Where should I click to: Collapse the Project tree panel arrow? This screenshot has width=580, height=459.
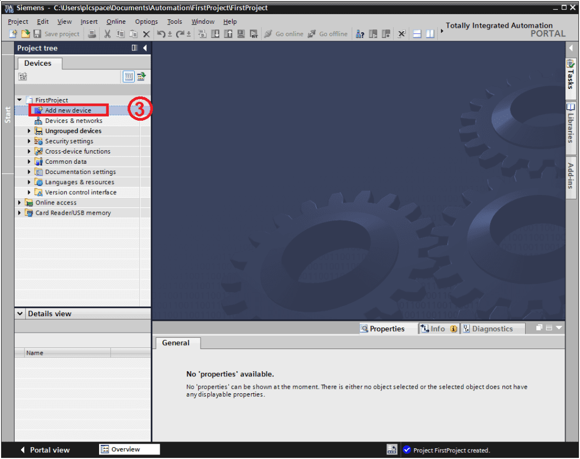tap(145, 48)
